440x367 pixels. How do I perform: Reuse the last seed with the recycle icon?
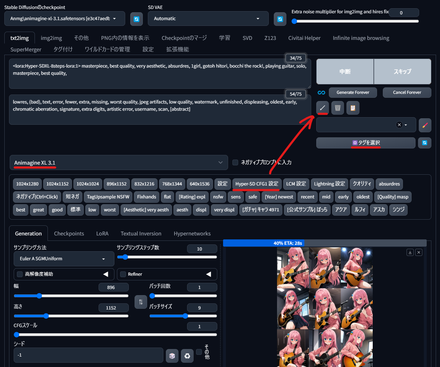click(187, 355)
